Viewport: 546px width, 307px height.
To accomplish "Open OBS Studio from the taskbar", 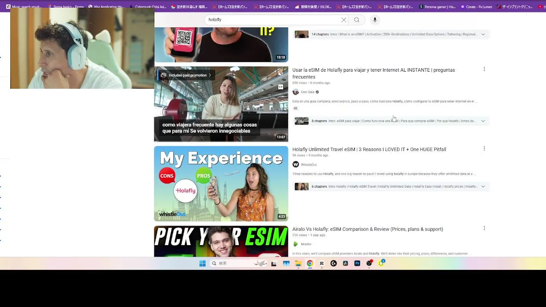I will [369, 264].
